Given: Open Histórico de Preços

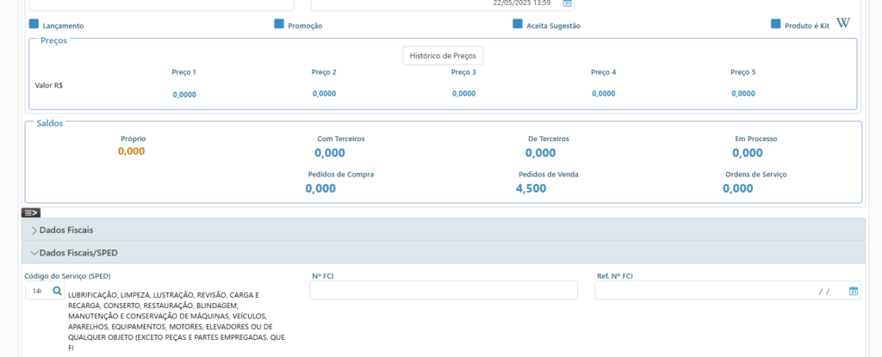Looking at the screenshot, I should coord(443,56).
